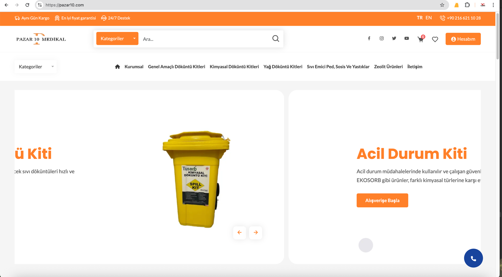The height and width of the screenshot is (277, 502).
Task: Click the search magnifier icon
Action: tap(275, 39)
